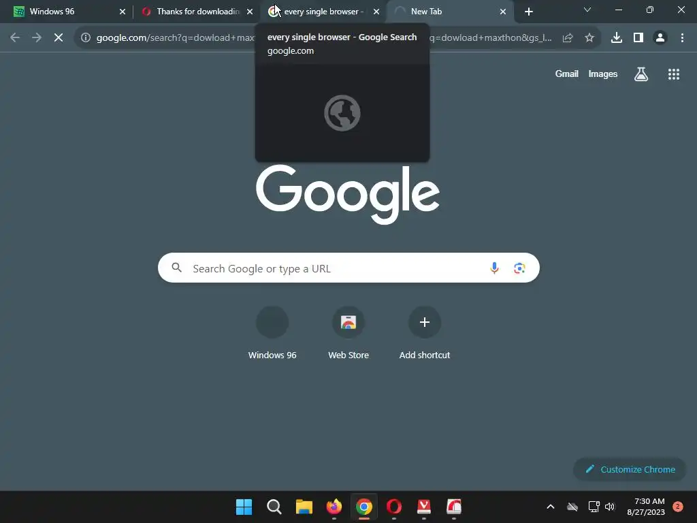Image resolution: width=697 pixels, height=523 pixels.
Task: Stop loading the page
Action: pyautogui.click(x=59, y=38)
